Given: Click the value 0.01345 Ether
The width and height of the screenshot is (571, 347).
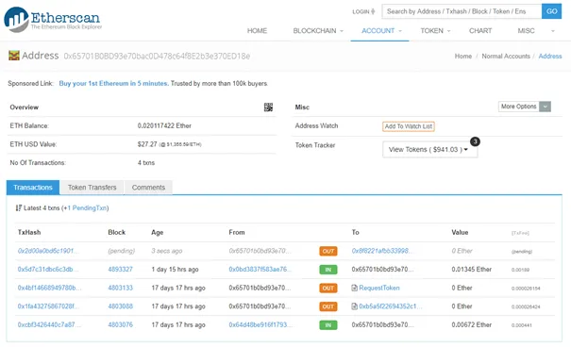Looking at the screenshot, I should (472, 269).
